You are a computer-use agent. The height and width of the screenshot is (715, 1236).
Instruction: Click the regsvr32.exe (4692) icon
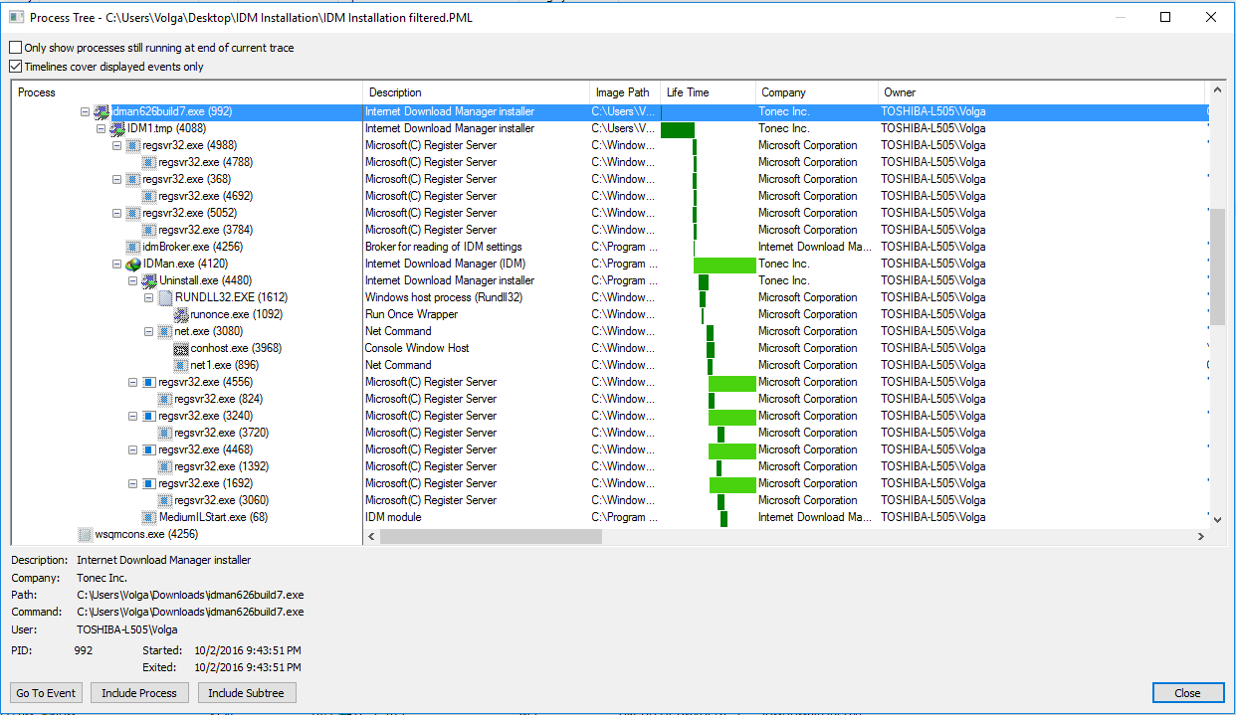(x=149, y=196)
